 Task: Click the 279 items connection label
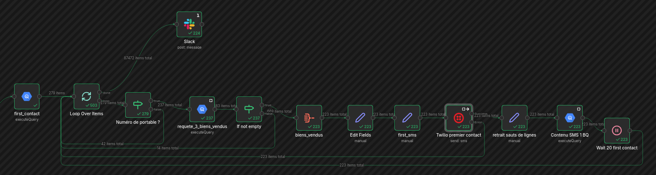point(57,93)
